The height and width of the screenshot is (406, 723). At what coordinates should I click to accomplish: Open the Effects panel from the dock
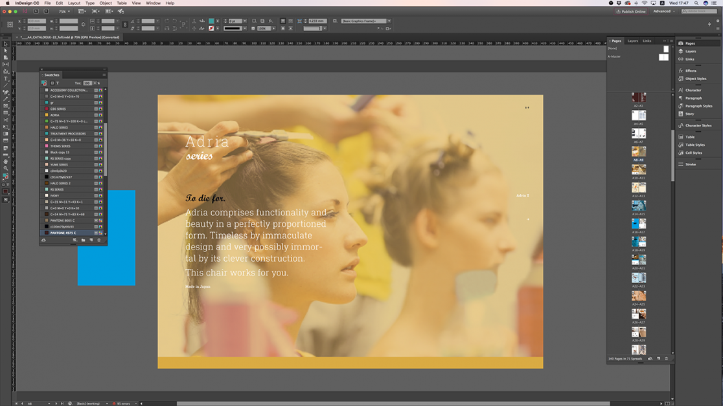(x=691, y=70)
